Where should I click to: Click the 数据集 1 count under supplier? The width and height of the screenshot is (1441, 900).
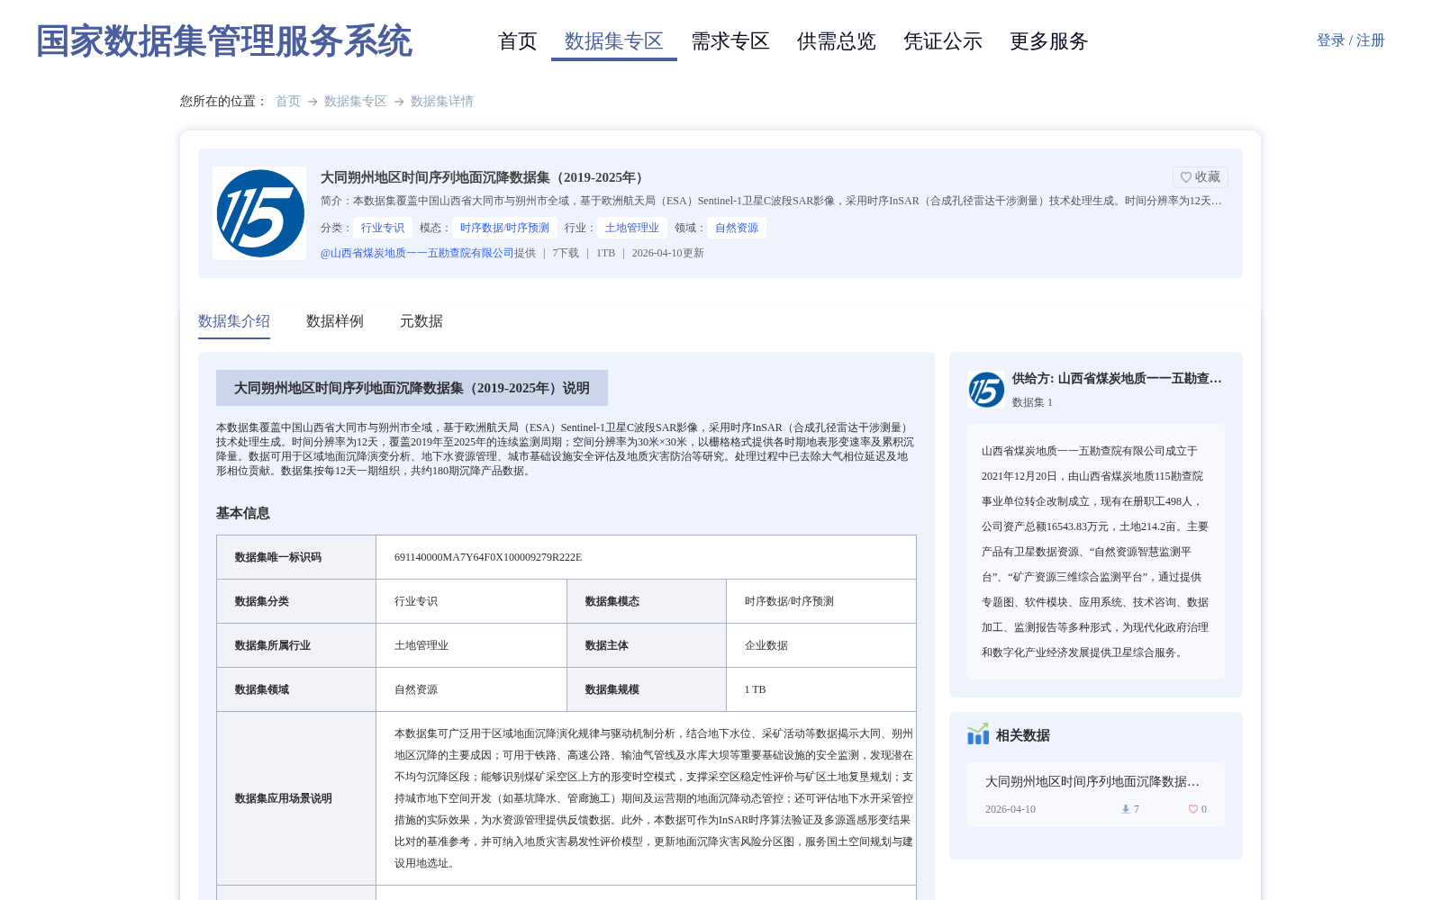[1032, 402]
